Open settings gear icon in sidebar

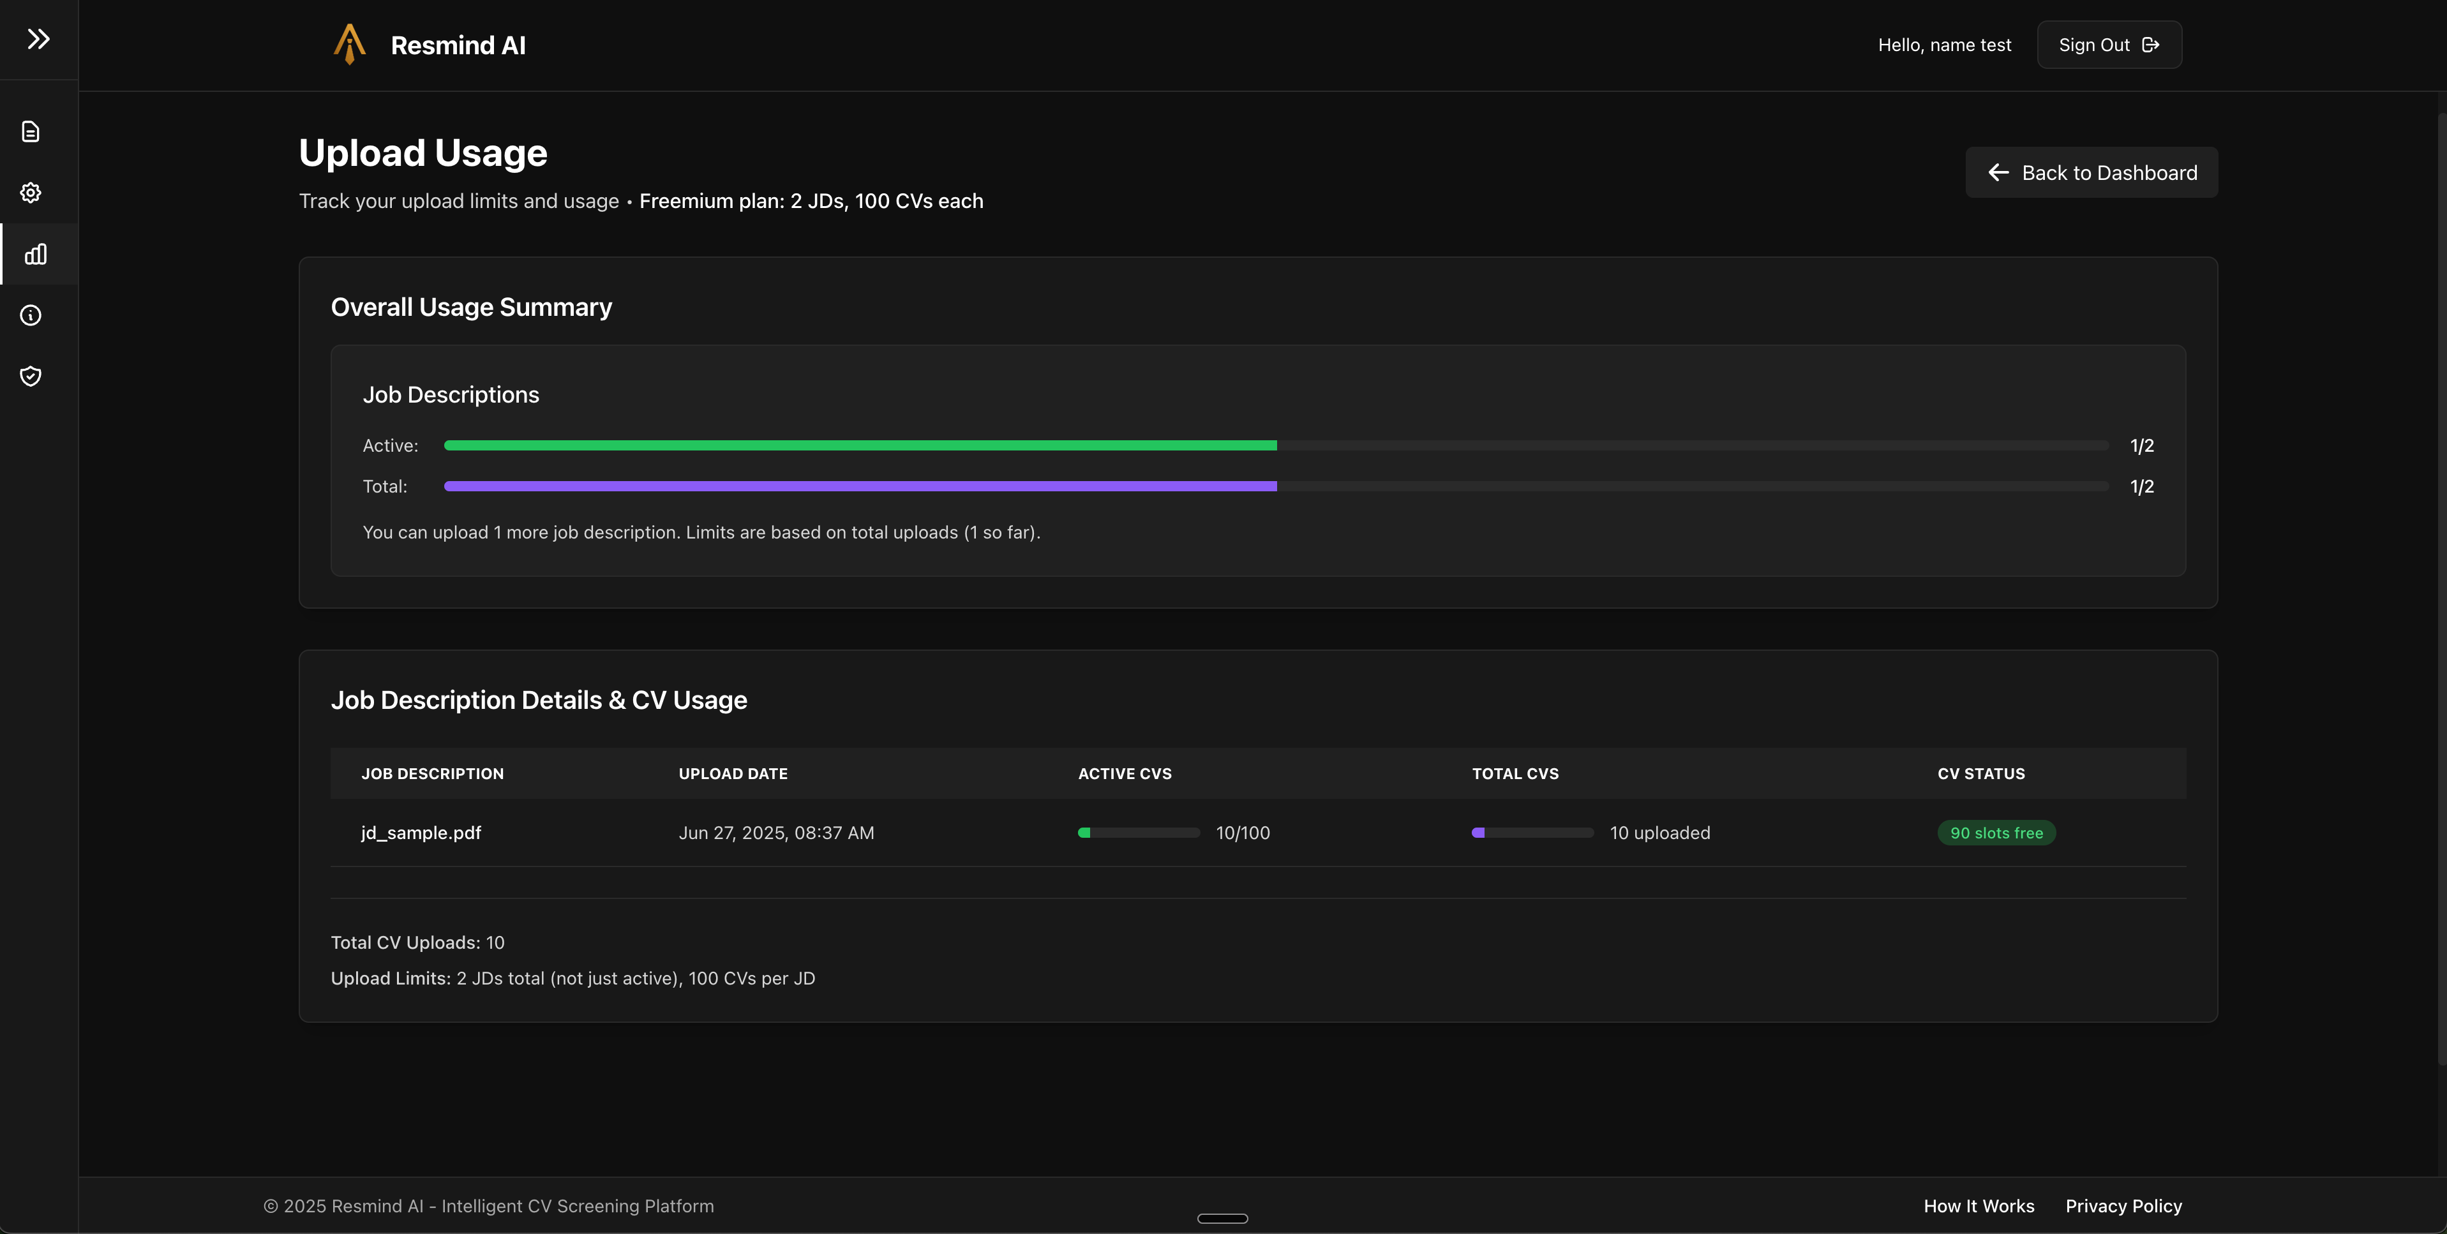pyautogui.click(x=31, y=193)
